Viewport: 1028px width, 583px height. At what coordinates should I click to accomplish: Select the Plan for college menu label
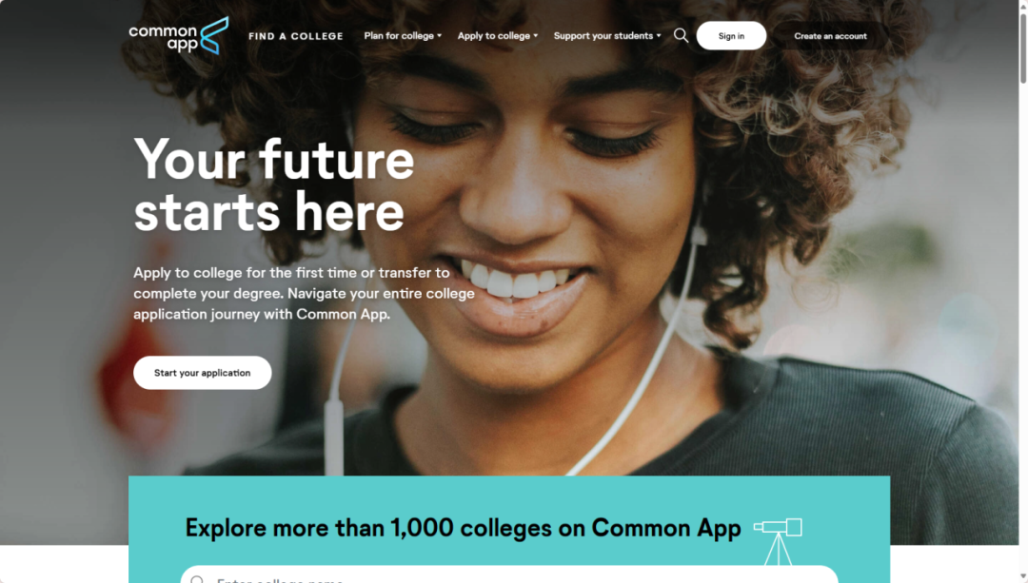(x=399, y=36)
